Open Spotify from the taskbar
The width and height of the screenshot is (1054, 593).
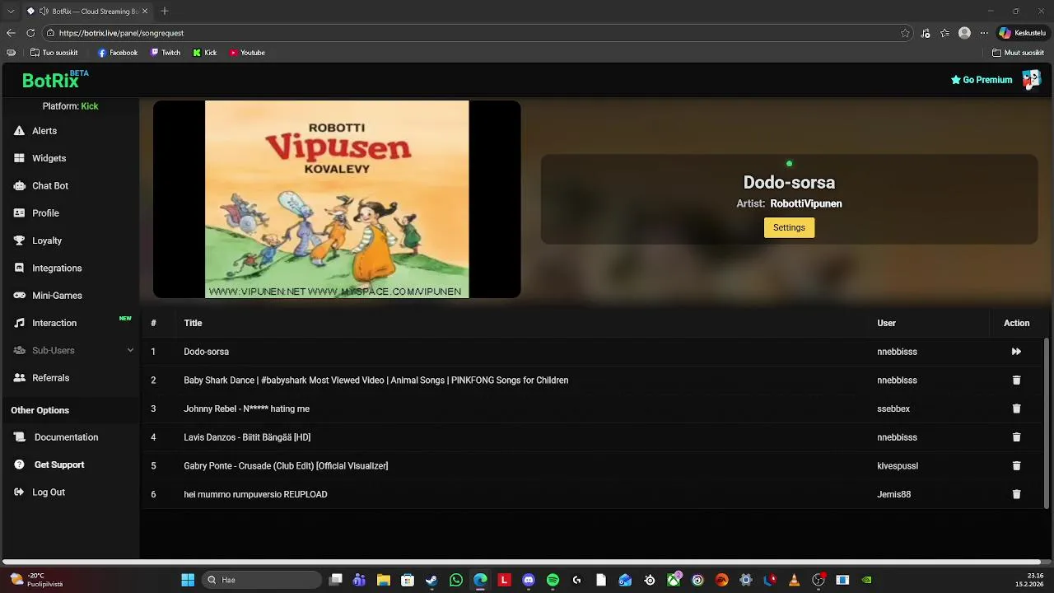(553, 580)
